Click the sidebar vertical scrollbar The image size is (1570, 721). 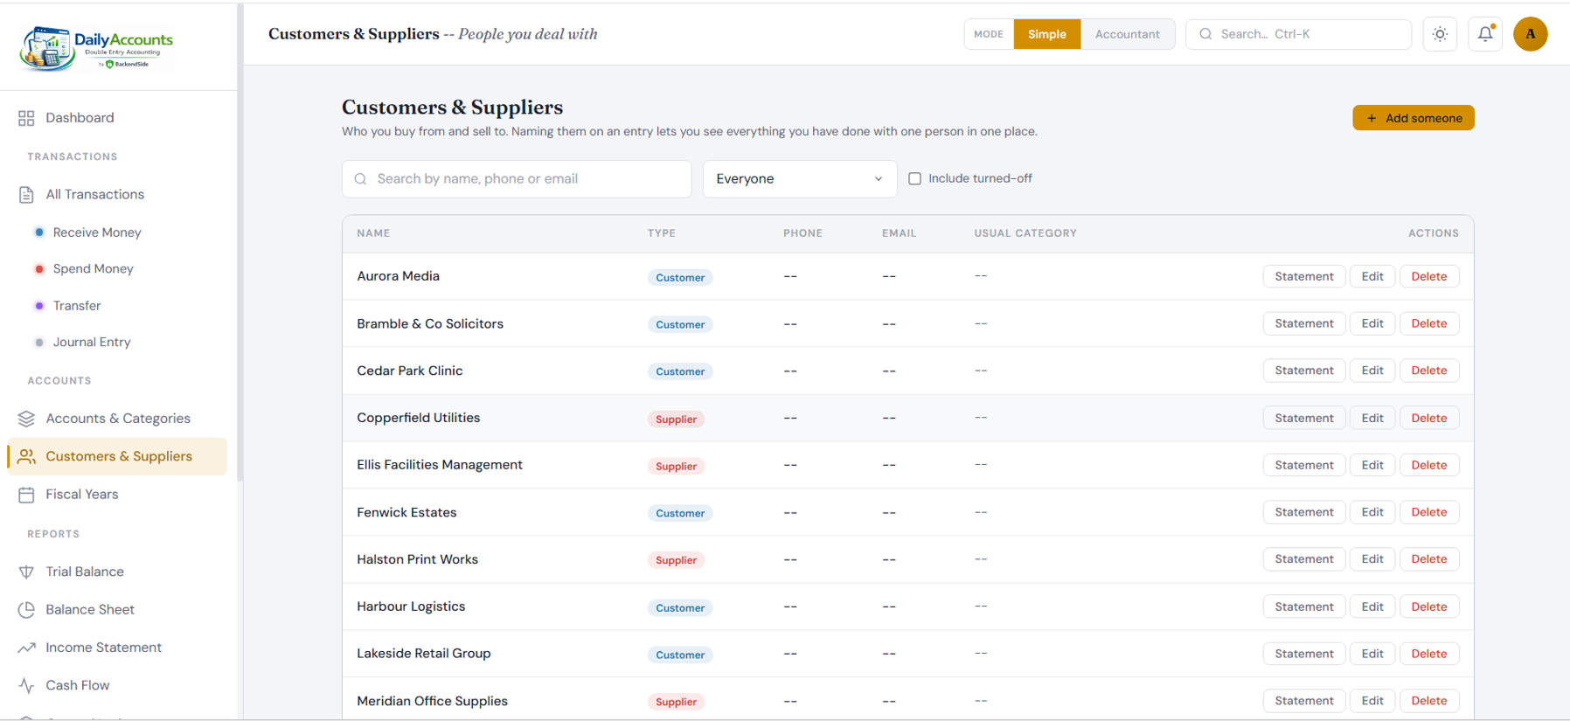pyautogui.click(x=240, y=243)
